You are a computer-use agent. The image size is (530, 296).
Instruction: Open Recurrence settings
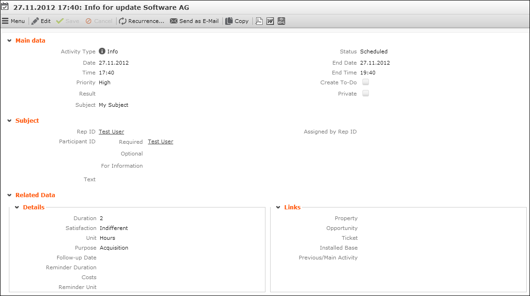pyautogui.click(x=141, y=21)
